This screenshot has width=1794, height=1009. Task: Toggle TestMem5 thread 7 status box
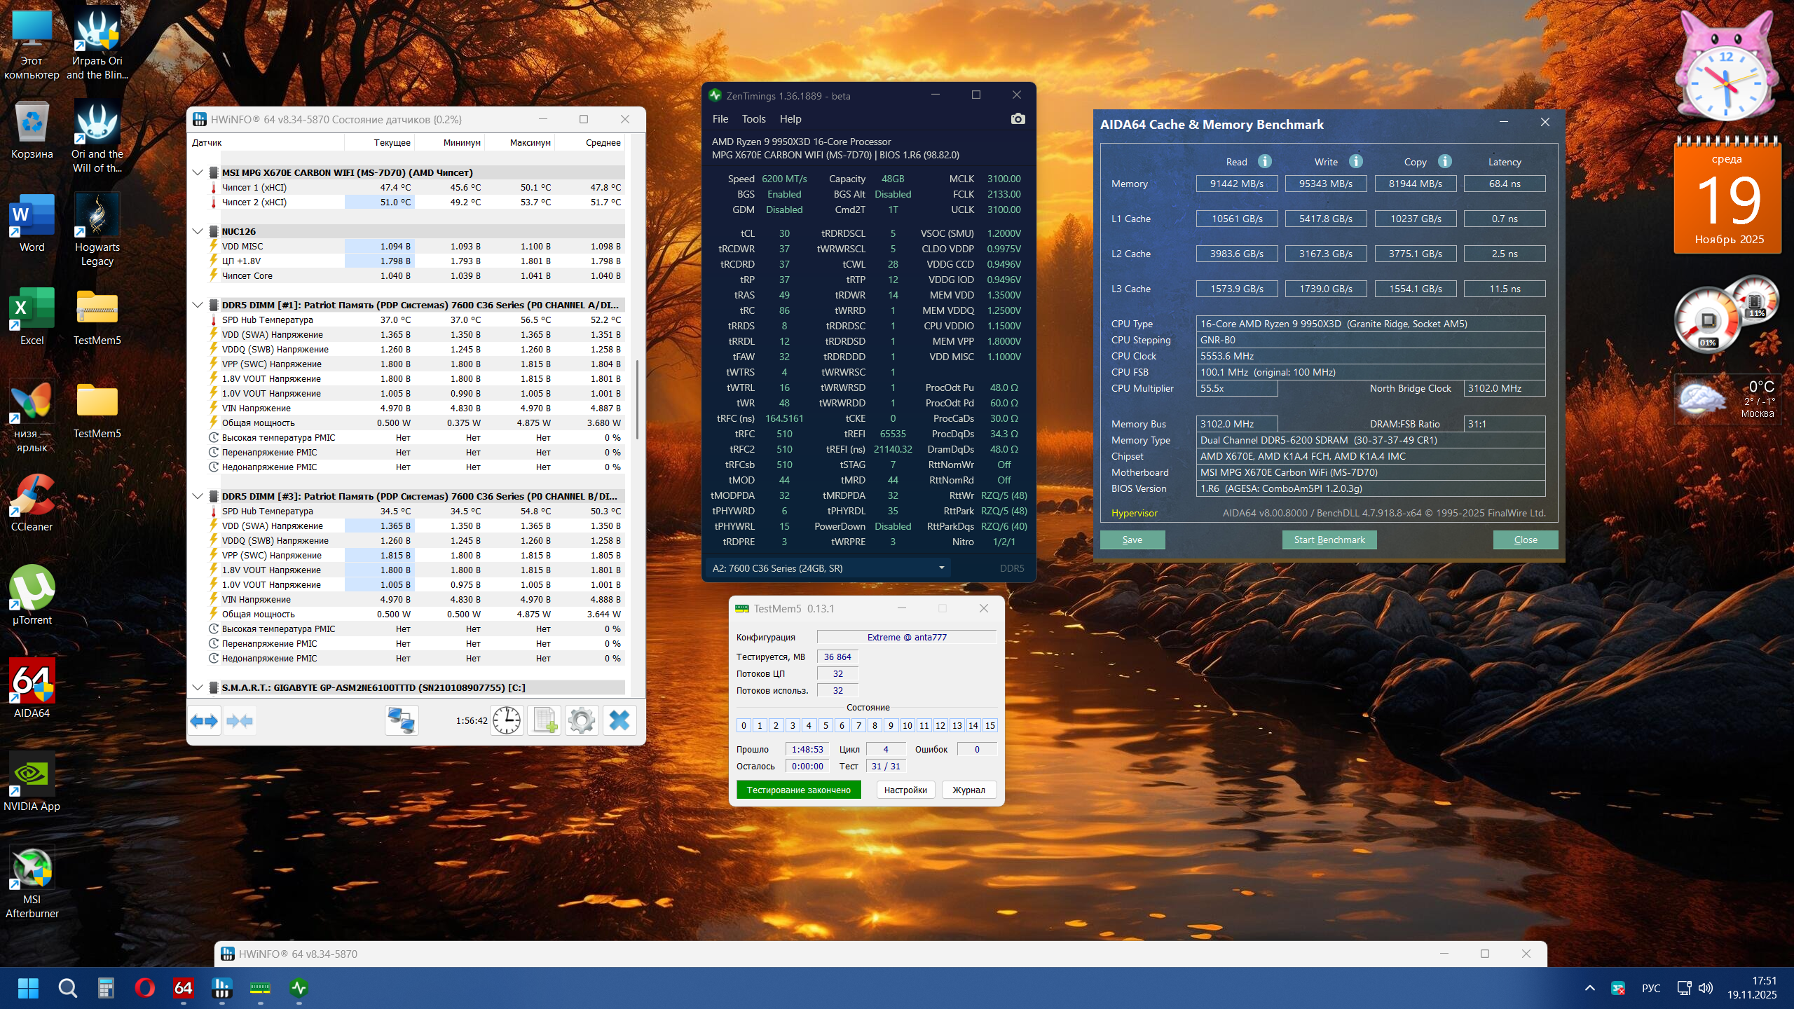click(858, 725)
